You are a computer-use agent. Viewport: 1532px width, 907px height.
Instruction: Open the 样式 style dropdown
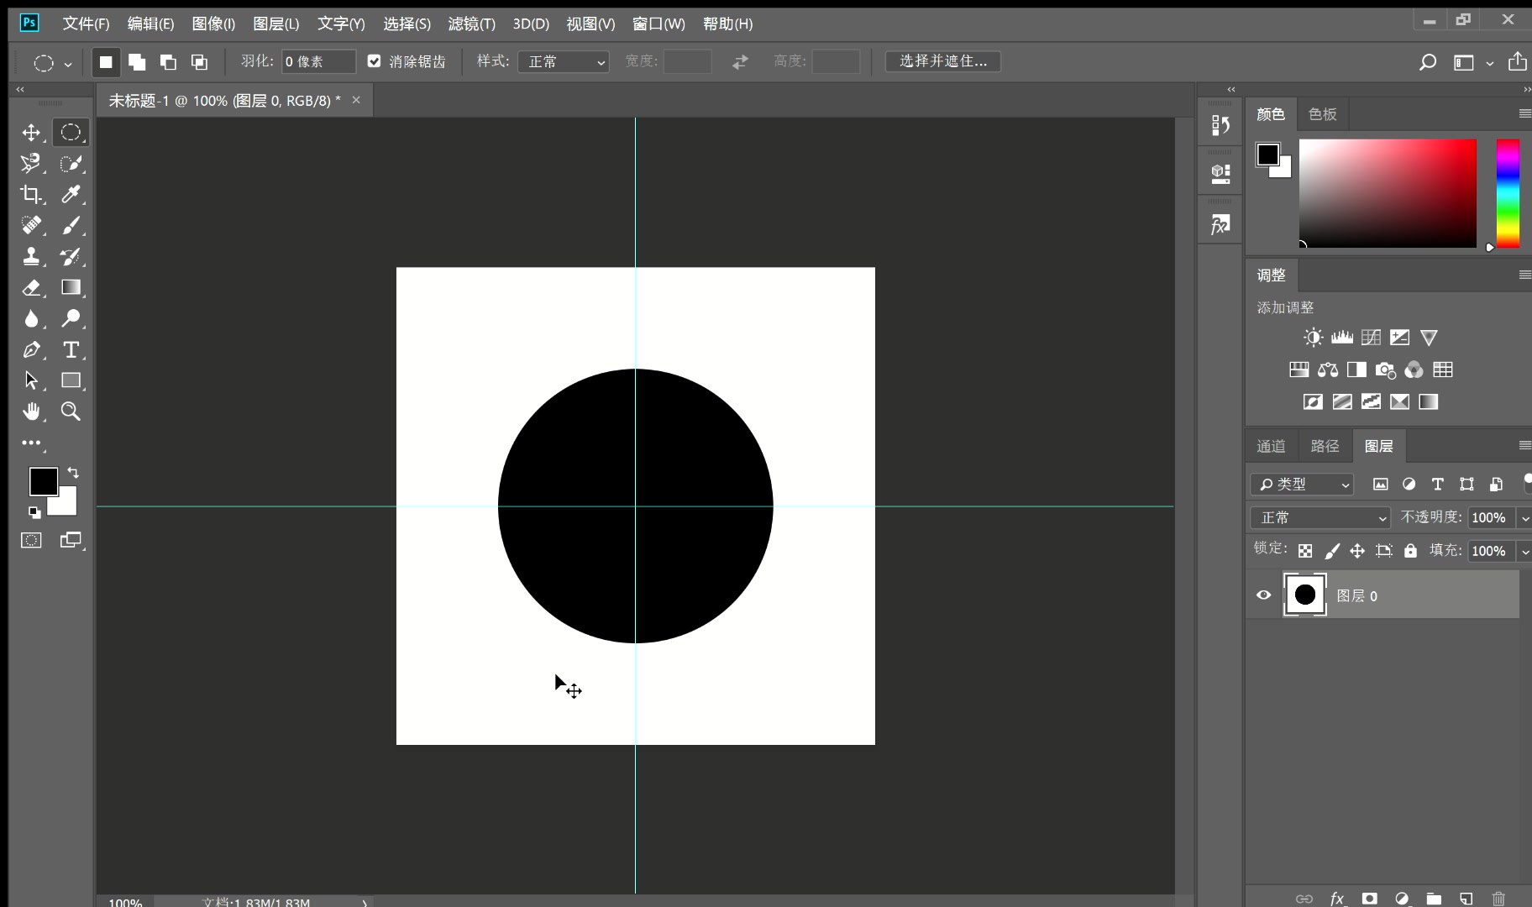pos(564,62)
